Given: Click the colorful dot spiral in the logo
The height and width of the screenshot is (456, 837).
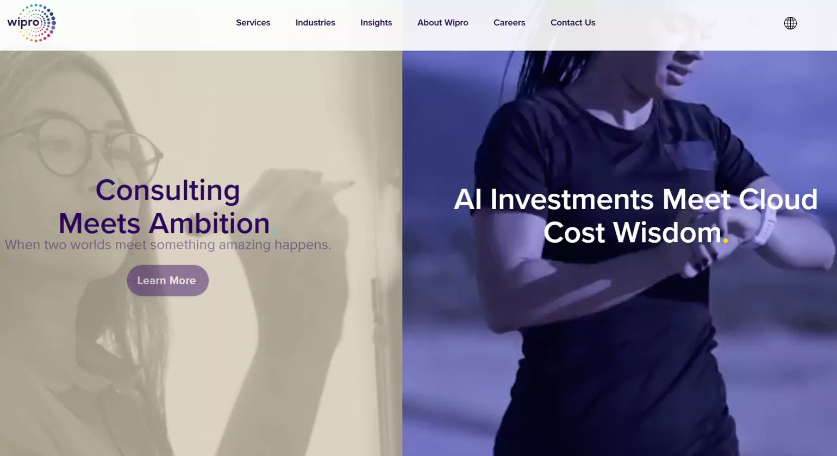Looking at the screenshot, I should tap(38, 23).
